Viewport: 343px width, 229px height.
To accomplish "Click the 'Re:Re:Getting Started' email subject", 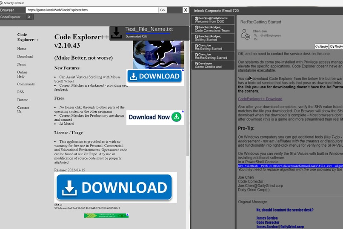I will tap(261, 22).
